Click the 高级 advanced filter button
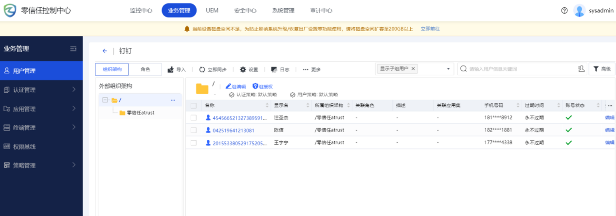Screen dimensions: 616x216 click(x=601, y=69)
